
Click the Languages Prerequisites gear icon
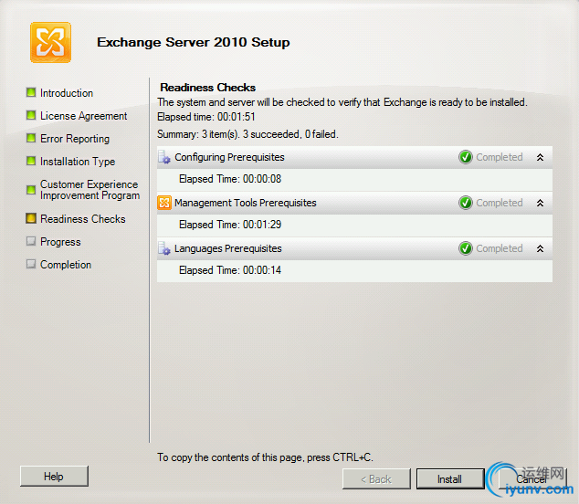click(x=164, y=248)
